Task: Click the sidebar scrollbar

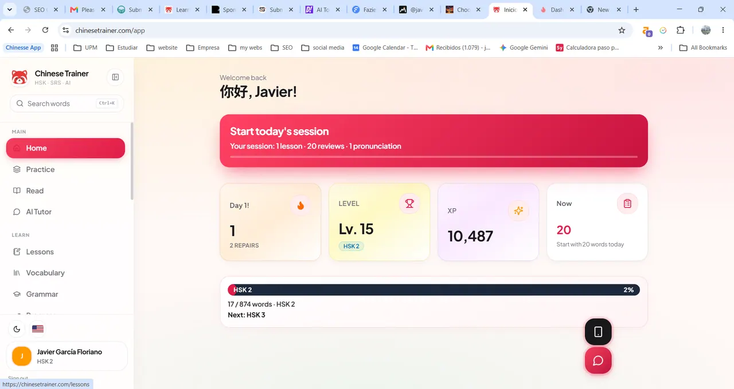Action: tap(132, 161)
